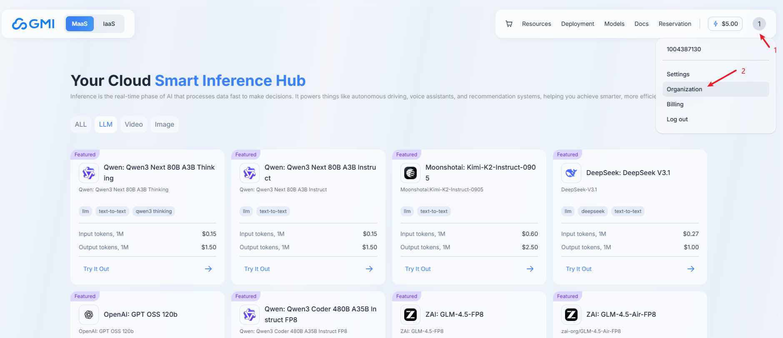Click the DeepSeek V3.1 whale icon
This screenshot has width=783, height=338.
[571, 173]
